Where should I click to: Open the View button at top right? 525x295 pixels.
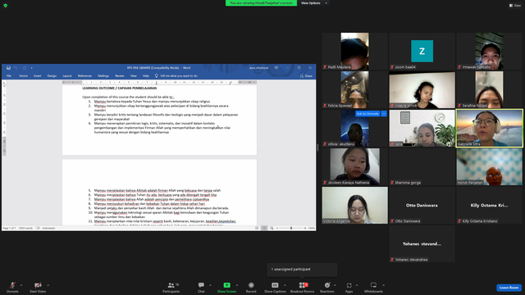(515, 6)
